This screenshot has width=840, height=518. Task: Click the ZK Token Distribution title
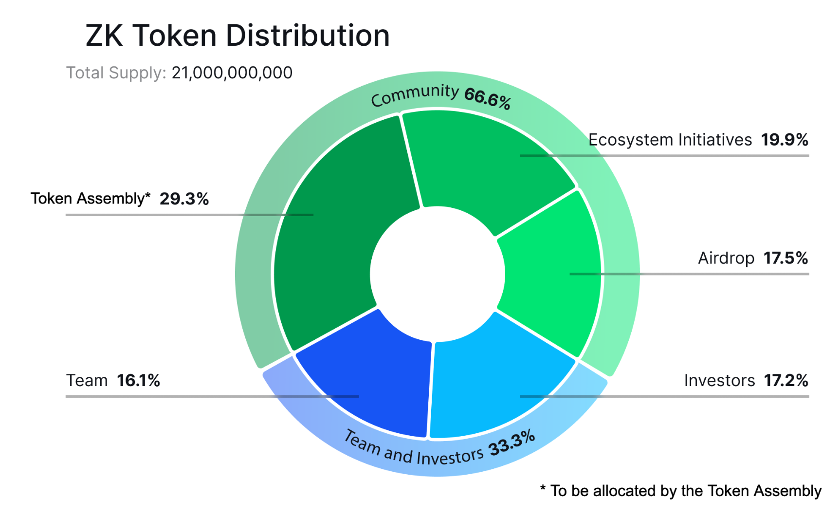pyautogui.click(x=237, y=35)
